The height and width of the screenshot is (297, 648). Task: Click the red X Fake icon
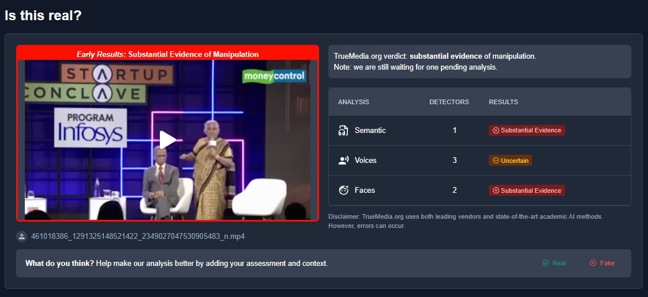pos(593,263)
